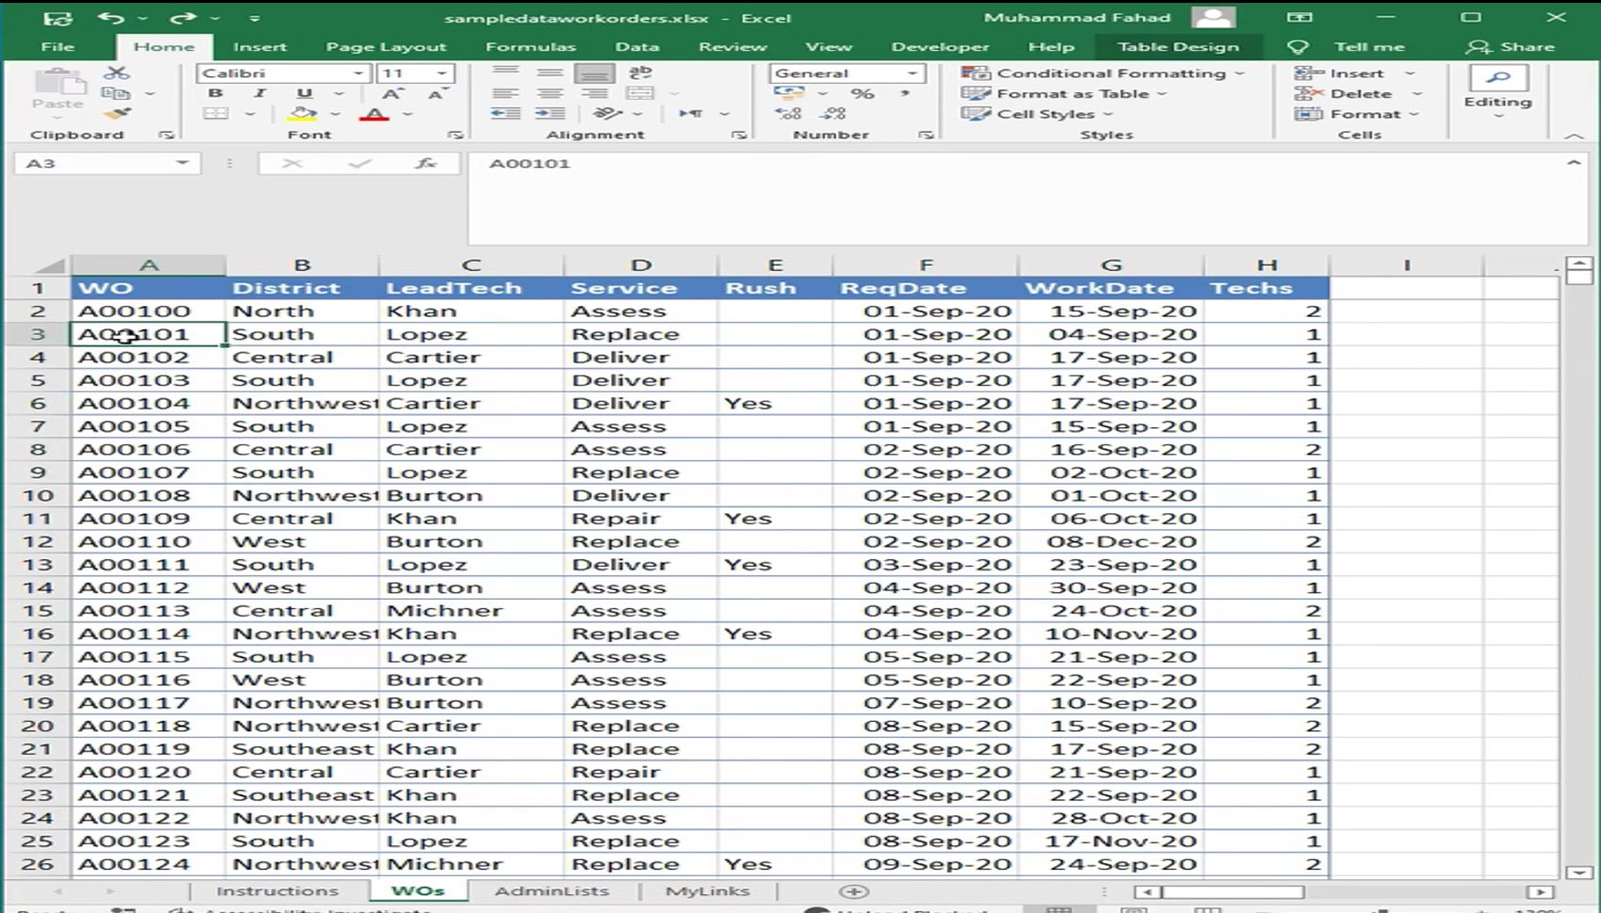
Task: Open the File tab
Action: tap(57, 46)
